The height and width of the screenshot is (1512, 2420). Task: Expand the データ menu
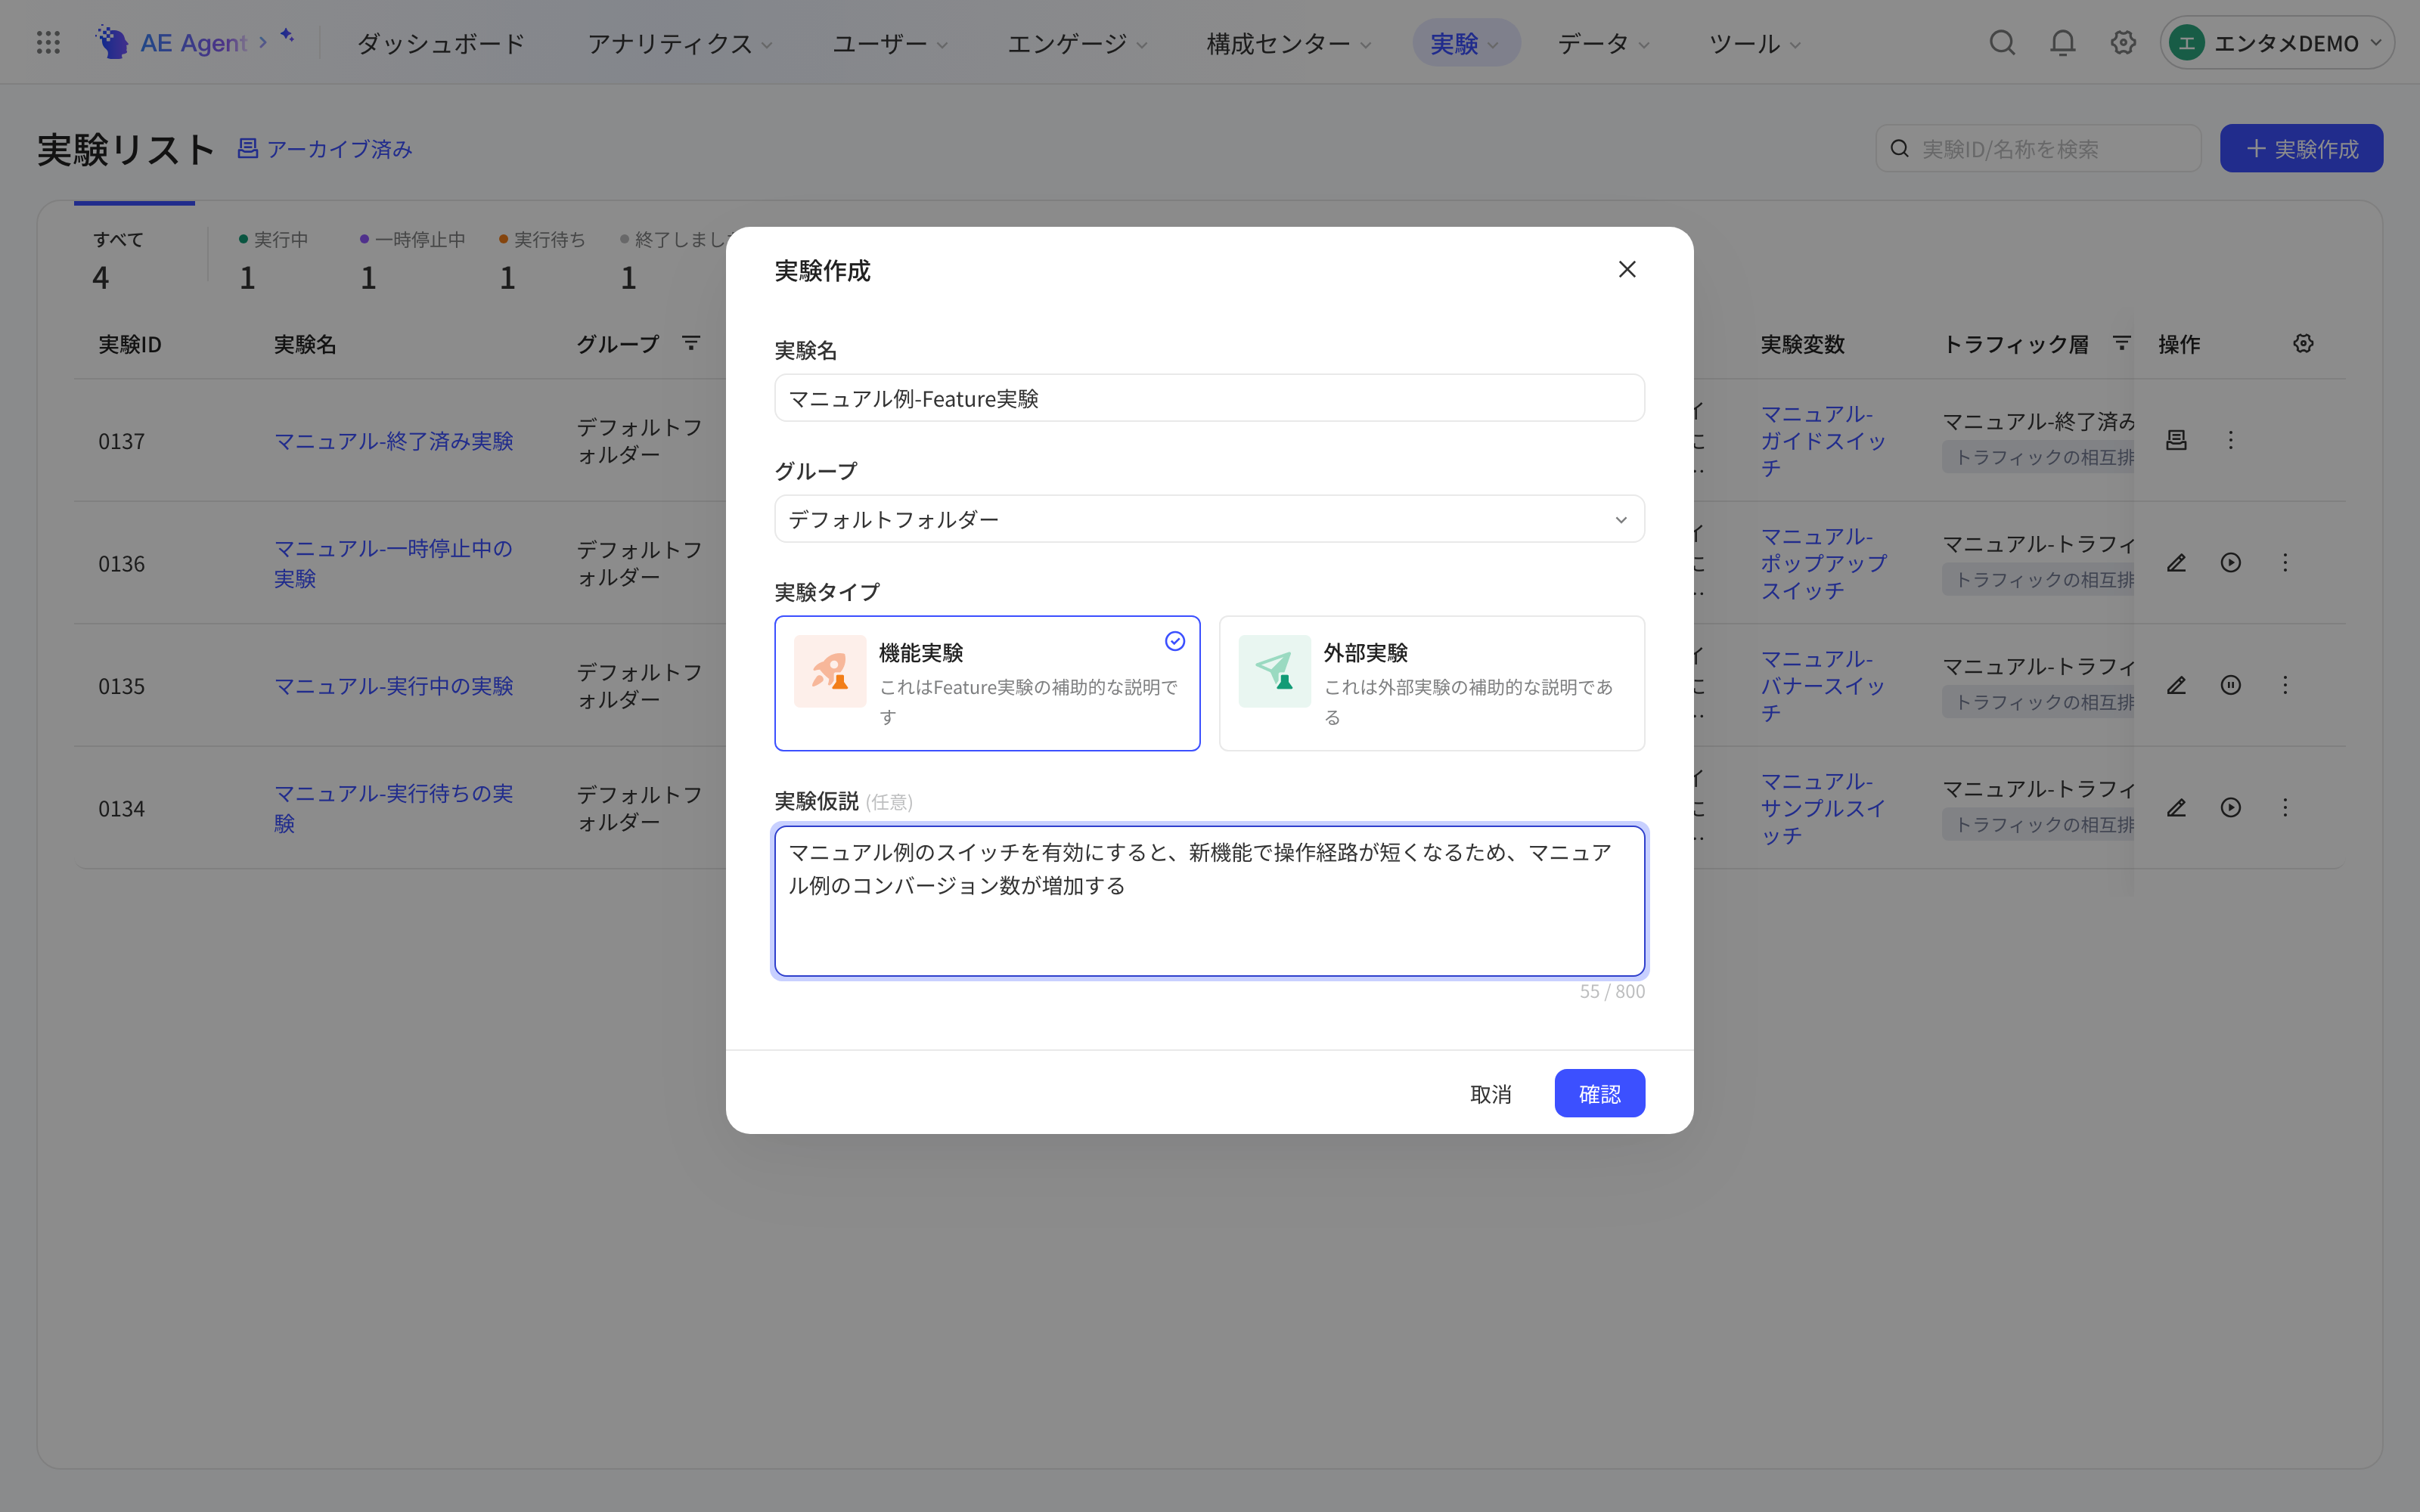(1603, 43)
